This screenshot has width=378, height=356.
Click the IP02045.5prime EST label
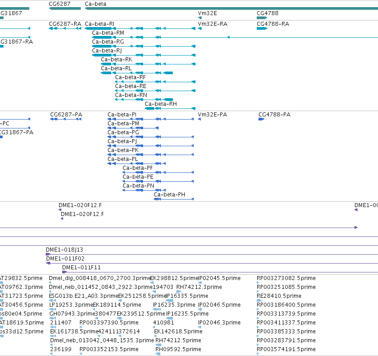click(x=219, y=278)
